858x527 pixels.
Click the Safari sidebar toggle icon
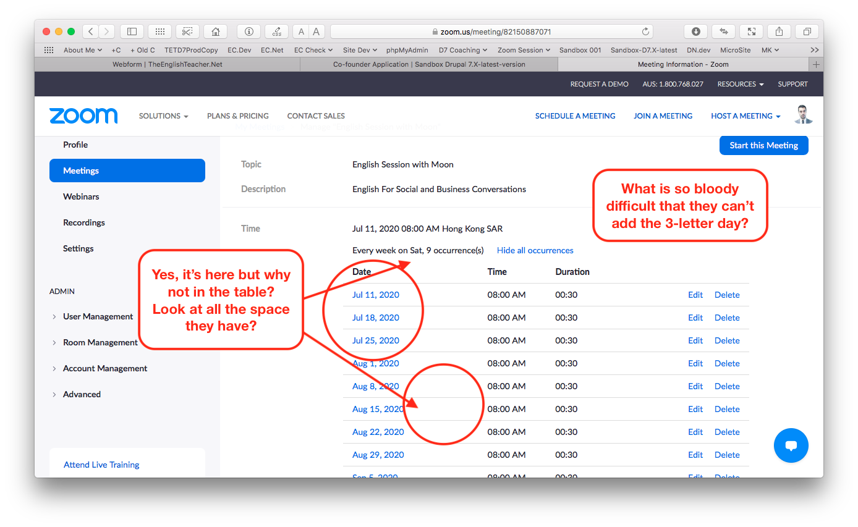pyautogui.click(x=132, y=32)
